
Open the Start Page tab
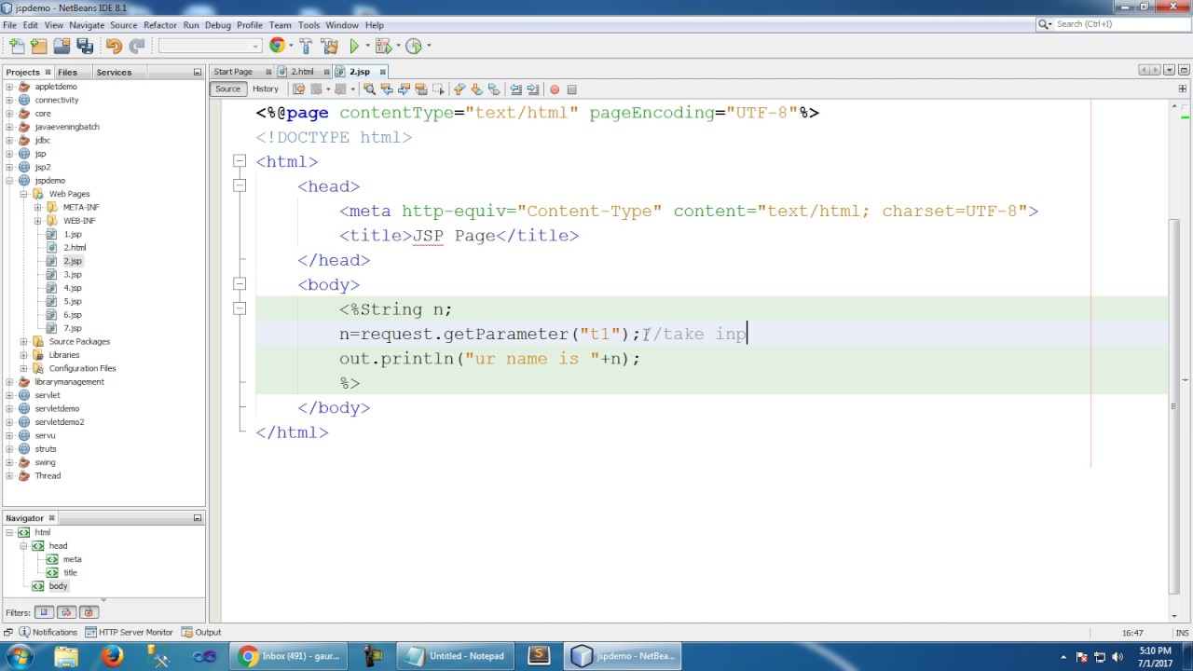[233, 72]
